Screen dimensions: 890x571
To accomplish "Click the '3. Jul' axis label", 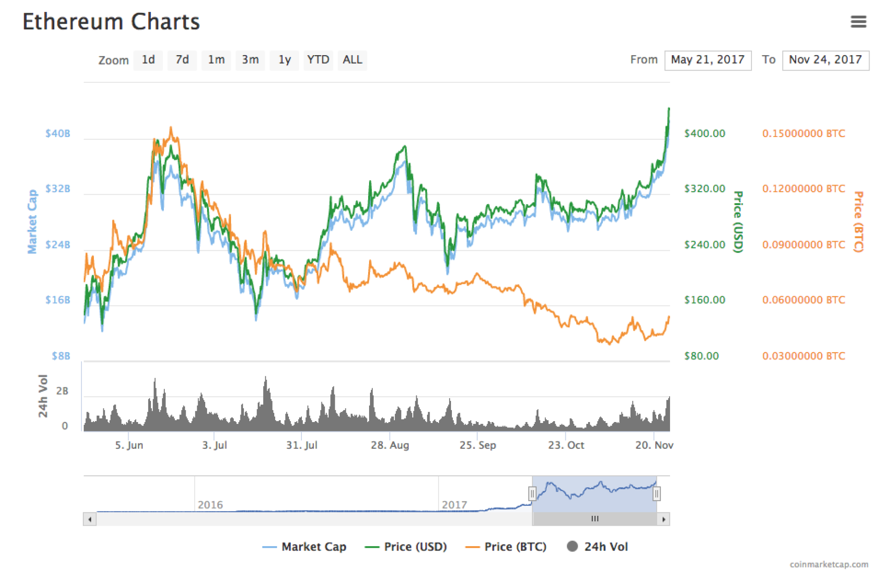I will pos(215,445).
